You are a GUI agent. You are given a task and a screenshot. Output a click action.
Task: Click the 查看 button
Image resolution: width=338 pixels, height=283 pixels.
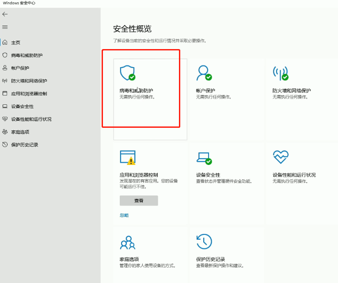pos(139,201)
